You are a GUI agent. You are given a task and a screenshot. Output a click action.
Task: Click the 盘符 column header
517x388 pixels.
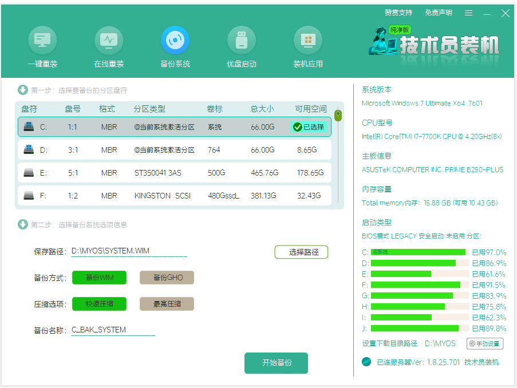tap(29, 109)
